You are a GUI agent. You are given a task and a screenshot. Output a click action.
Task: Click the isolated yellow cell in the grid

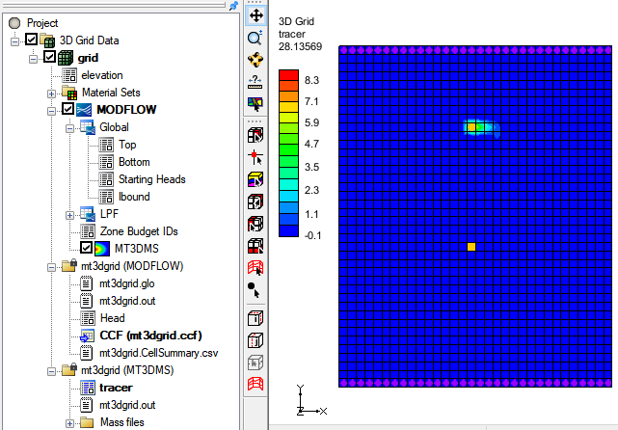pos(471,247)
